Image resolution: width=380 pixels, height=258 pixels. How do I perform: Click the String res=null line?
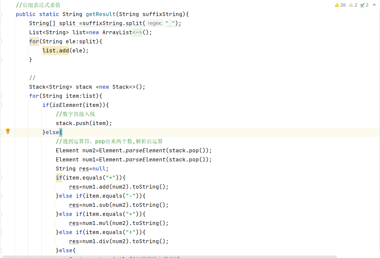click(x=82, y=169)
